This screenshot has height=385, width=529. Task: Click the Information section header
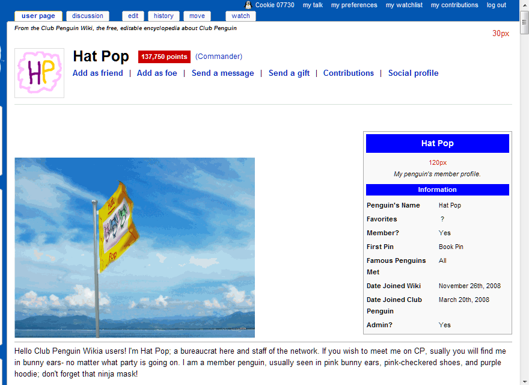coord(437,190)
